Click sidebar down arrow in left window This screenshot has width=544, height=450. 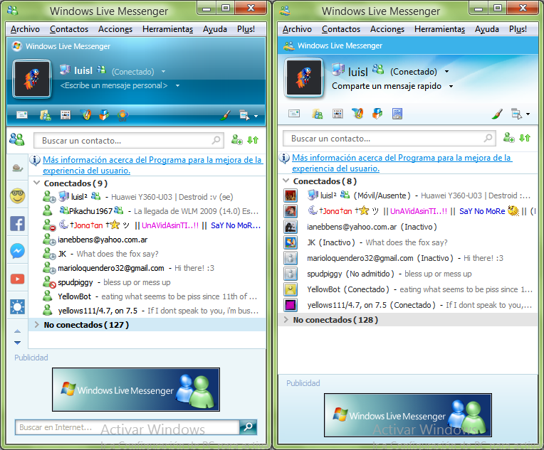(17, 343)
